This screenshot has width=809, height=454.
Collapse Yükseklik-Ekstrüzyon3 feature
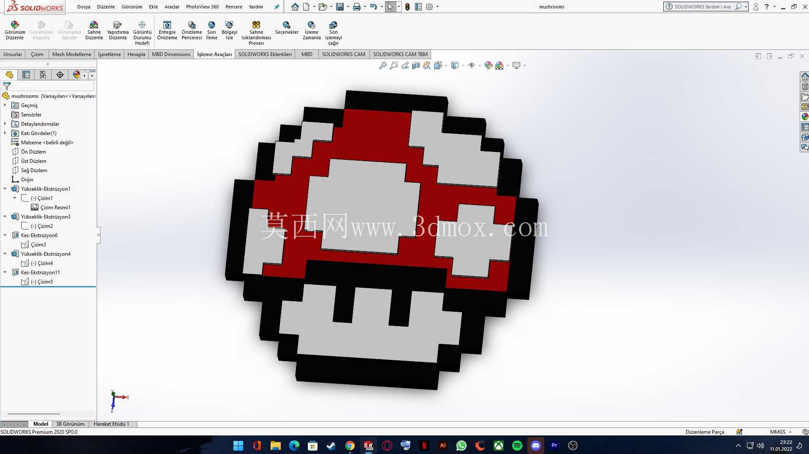5,216
